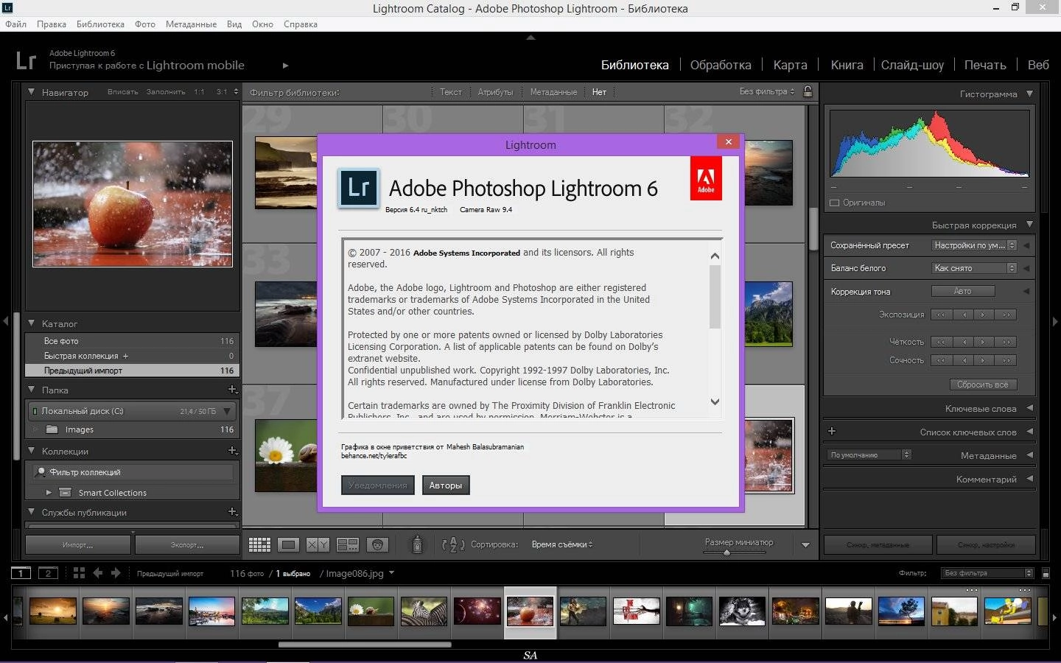Open Без фильтра dropdown in filter bar
1061x663 pixels.
[x=767, y=92]
